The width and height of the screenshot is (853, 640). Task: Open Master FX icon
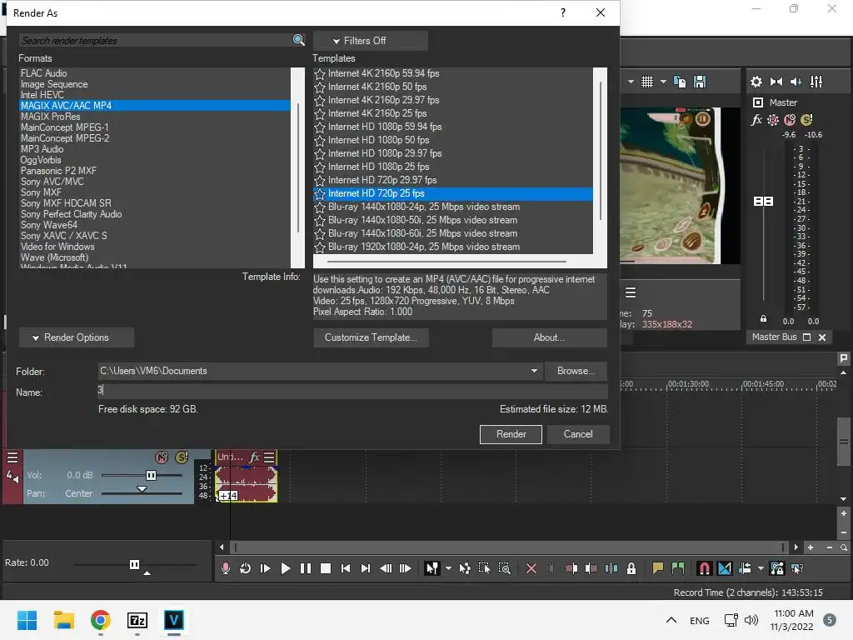point(756,120)
